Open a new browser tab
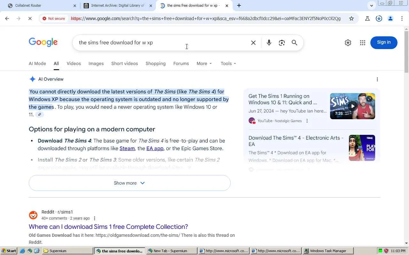 pos(239,5)
